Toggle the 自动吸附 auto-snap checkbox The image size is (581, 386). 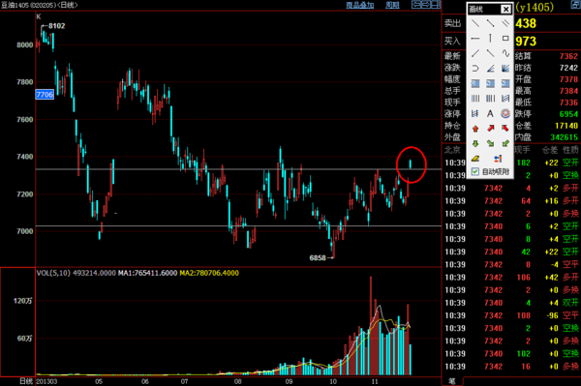474,172
